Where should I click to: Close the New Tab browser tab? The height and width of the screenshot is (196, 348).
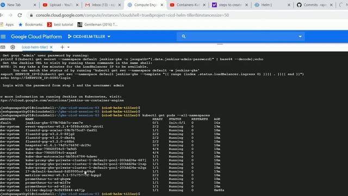pyautogui.click(x=35, y=5)
